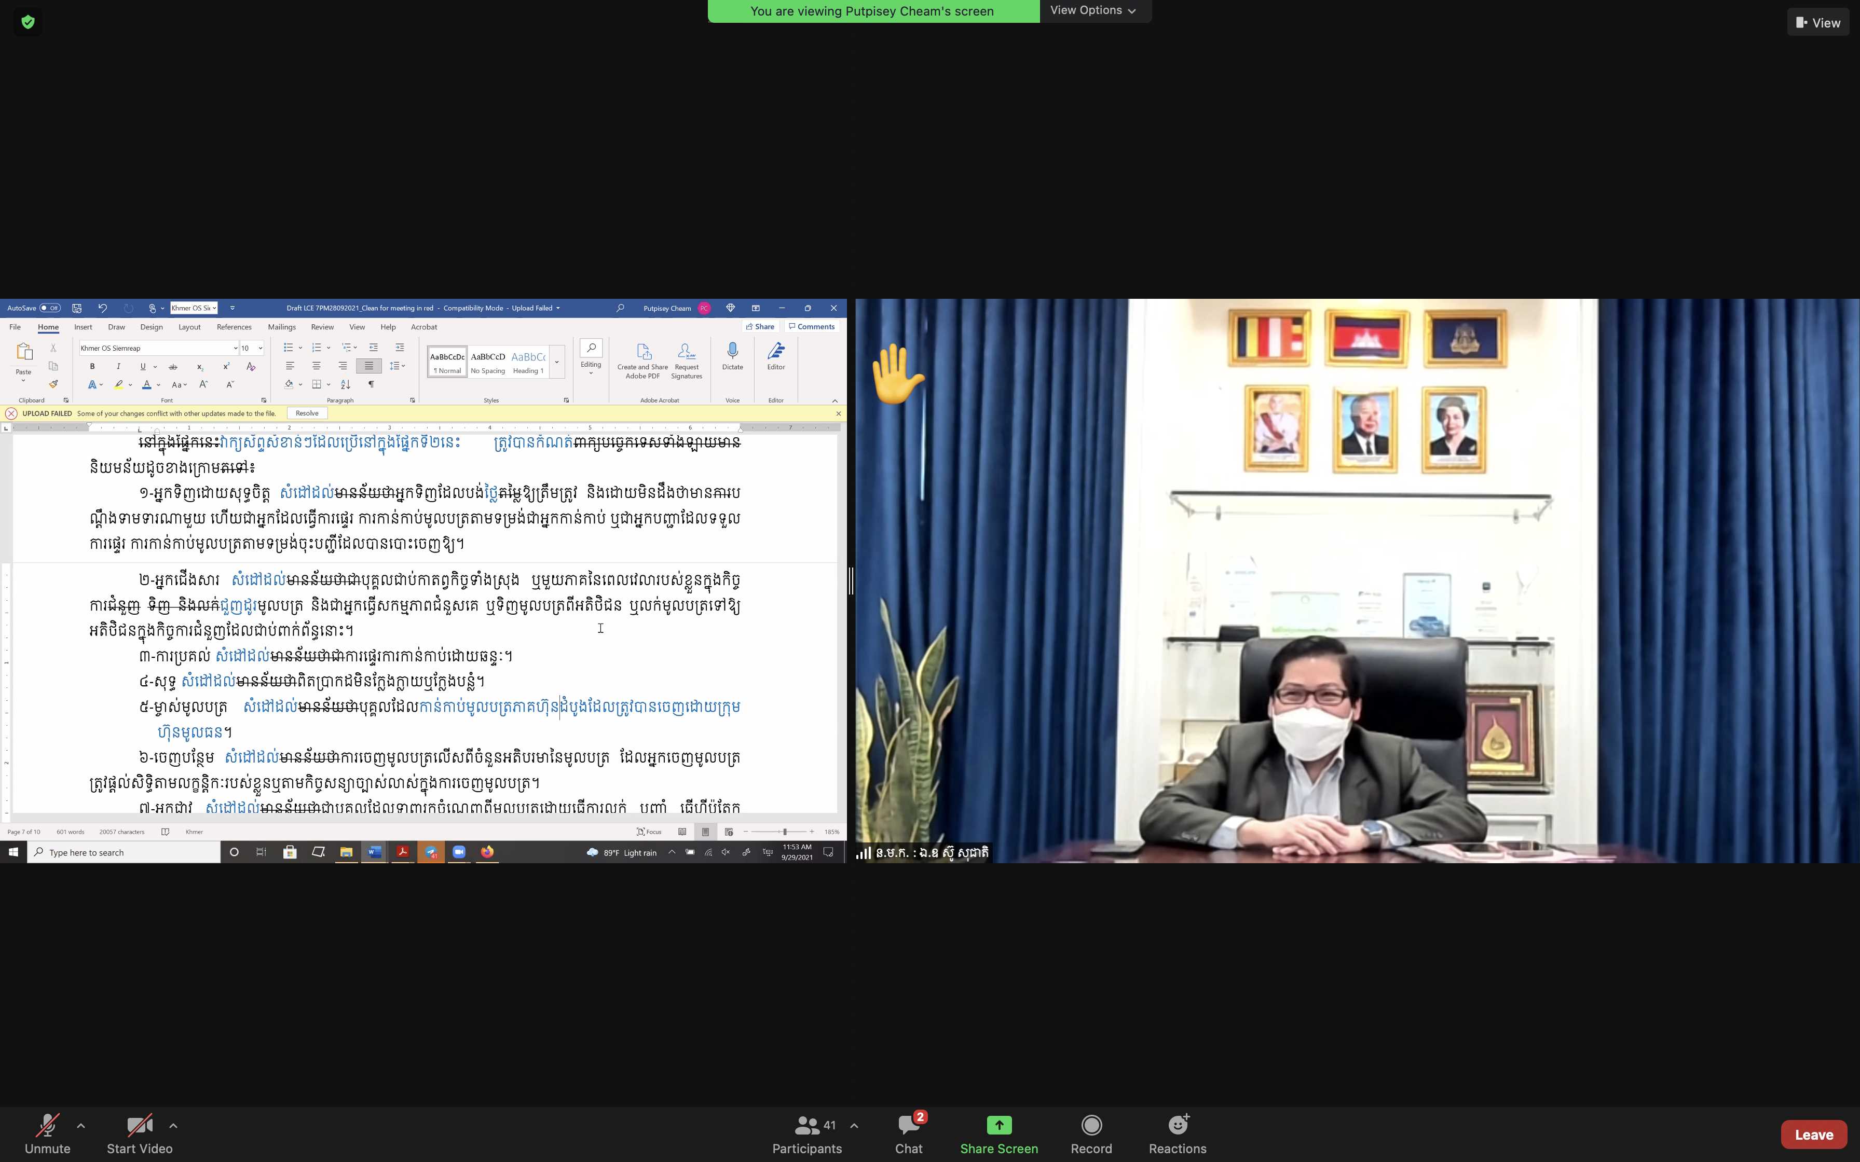Open the Bullets list dropdown arrow

[x=300, y=348]
